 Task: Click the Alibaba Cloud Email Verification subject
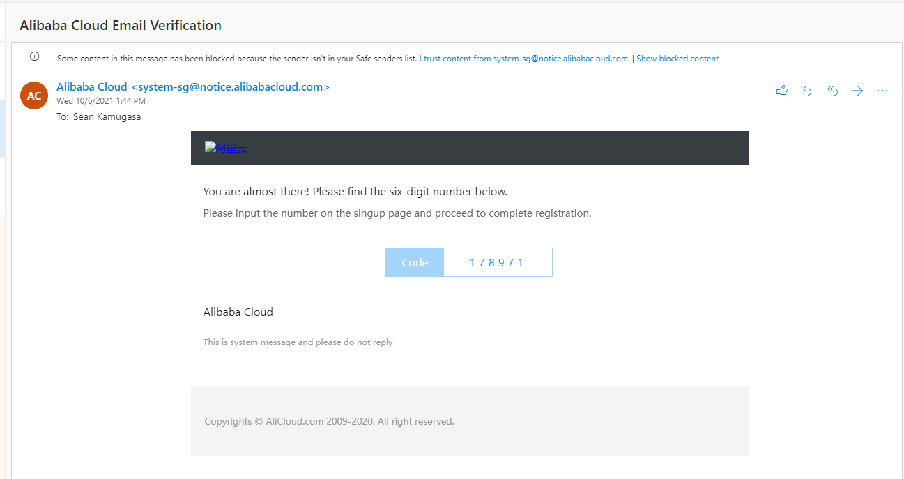tap(121, 26)
